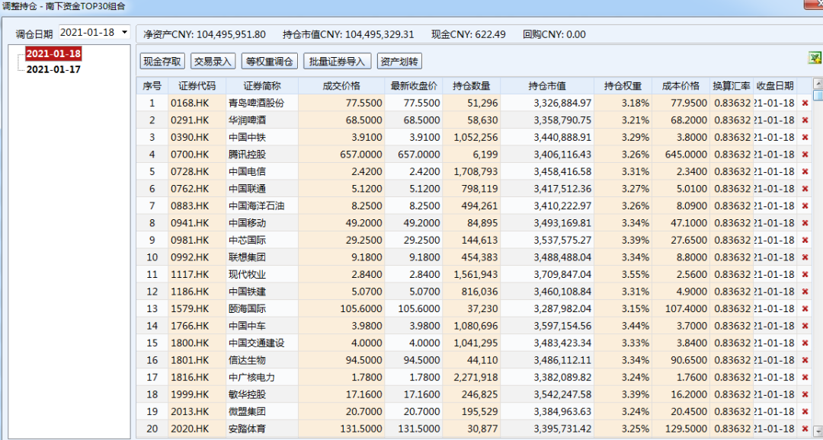Click the 换算汇率 column header
The image size is (823, 440).
click(732, 86)
